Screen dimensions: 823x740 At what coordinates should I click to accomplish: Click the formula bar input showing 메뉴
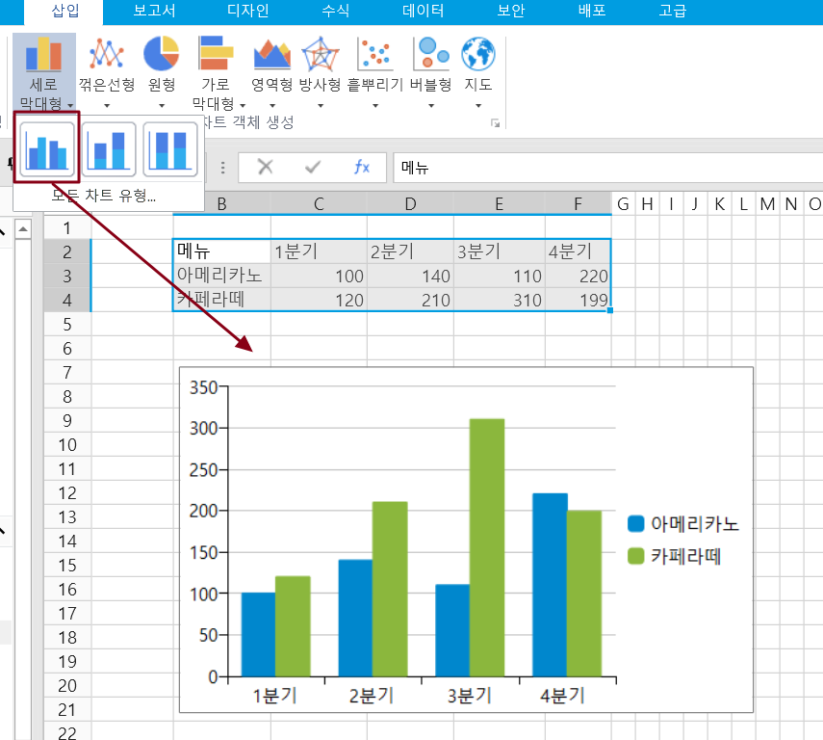[x=606, y=167]
